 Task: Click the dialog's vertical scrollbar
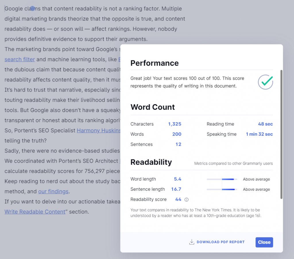pos(281,134)
